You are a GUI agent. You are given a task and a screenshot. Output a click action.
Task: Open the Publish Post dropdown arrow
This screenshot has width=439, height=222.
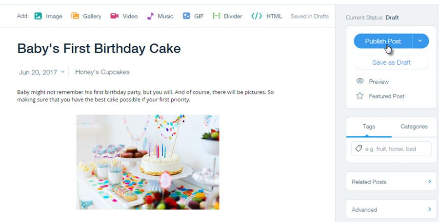pyautogui.click(x=420, y=41)
